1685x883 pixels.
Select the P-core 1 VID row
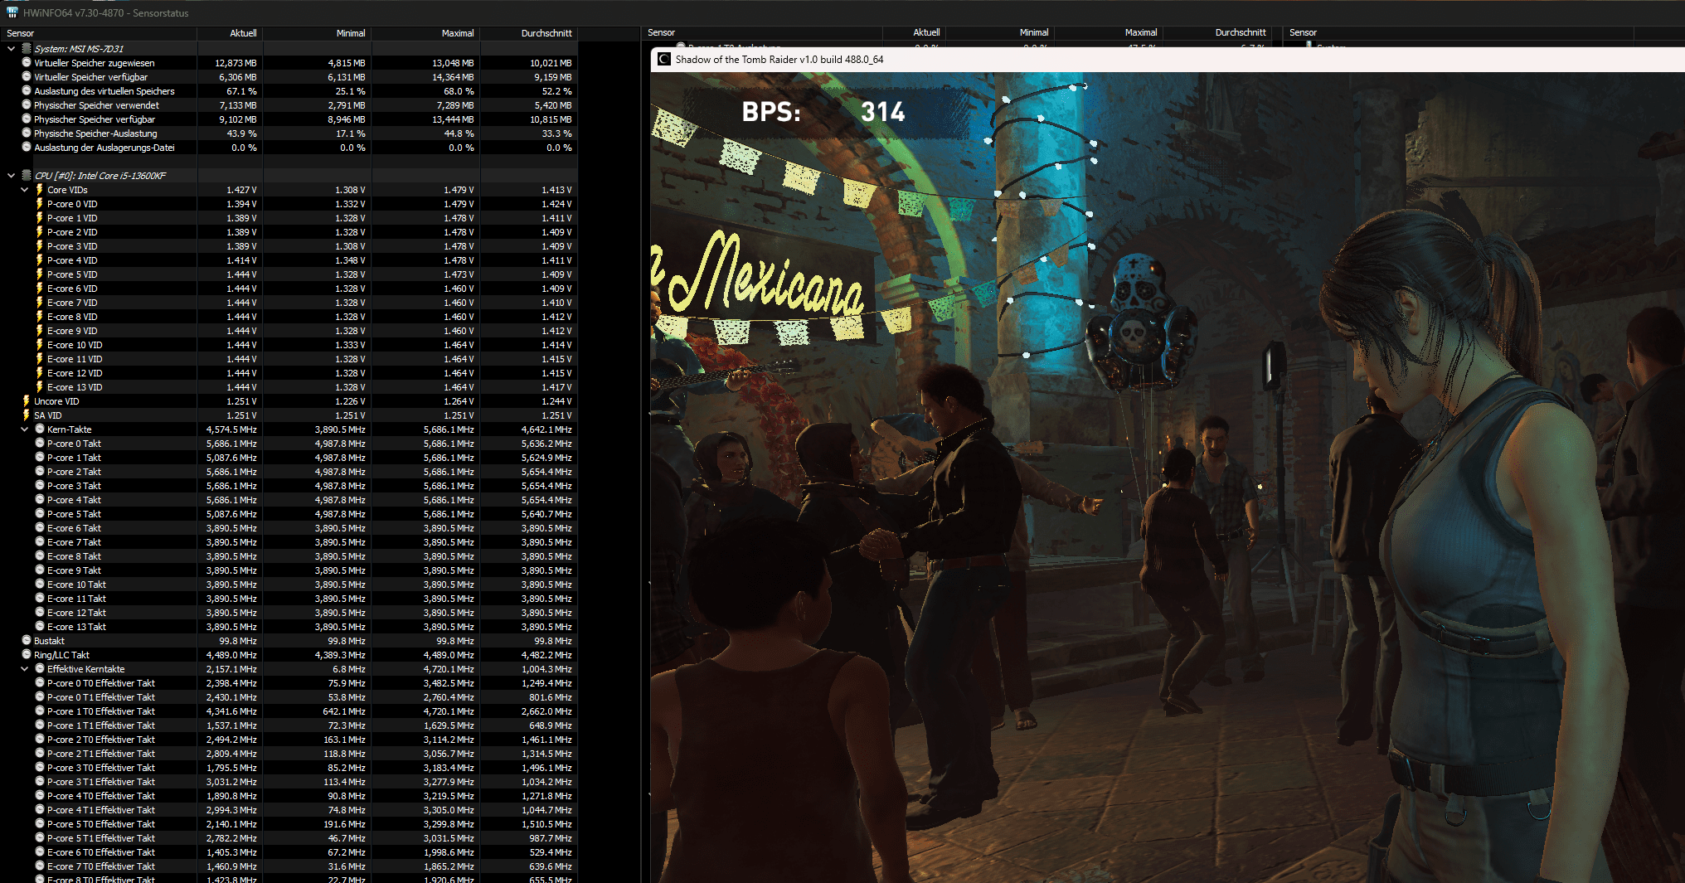288,217
